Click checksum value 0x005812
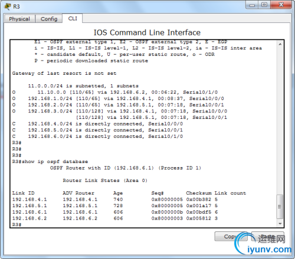This screenshot has width=295, height=259. tap(199, 218)
